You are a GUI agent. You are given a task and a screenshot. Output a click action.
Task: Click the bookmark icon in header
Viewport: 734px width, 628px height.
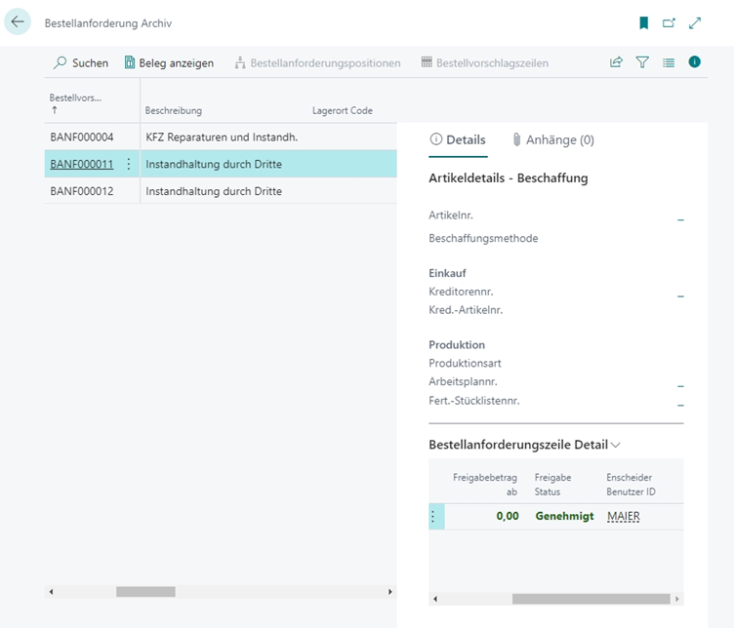pos(643,22)
